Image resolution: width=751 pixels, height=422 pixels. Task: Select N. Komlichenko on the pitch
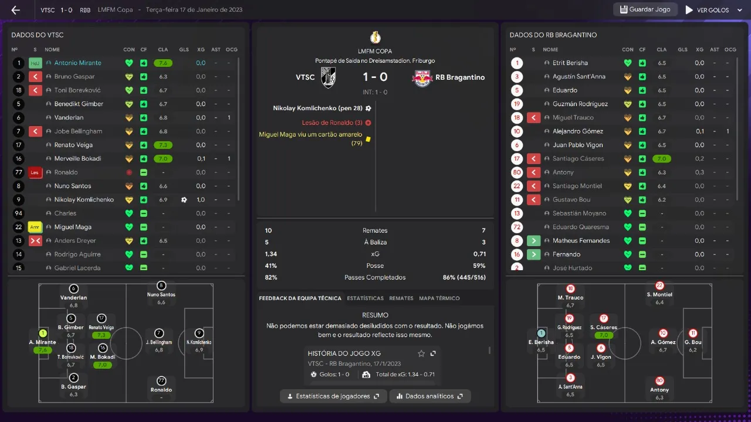(x=199, y=334)
